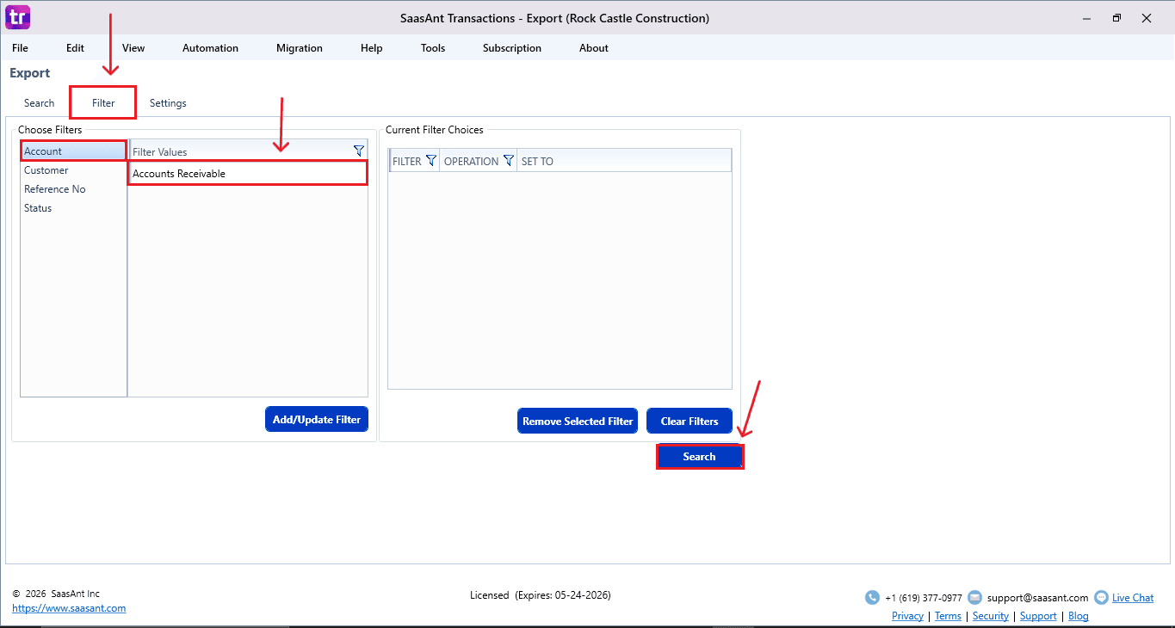Click the Accounts Receivable filter value

[x=179, y=174]
